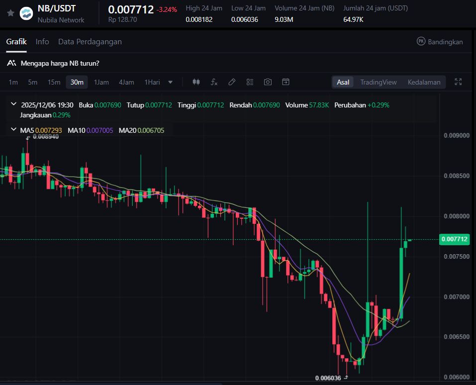The height and width of the screenshot is (385, 476).
Task: Click the calendar-style icon in the chart toolbar
Action: tap(286, 82)
